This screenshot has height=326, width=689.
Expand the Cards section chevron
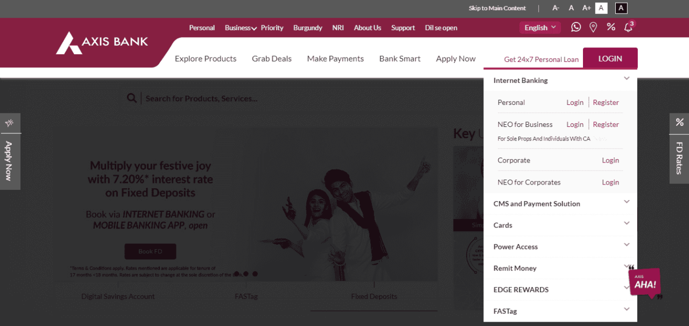click(626, 223)
